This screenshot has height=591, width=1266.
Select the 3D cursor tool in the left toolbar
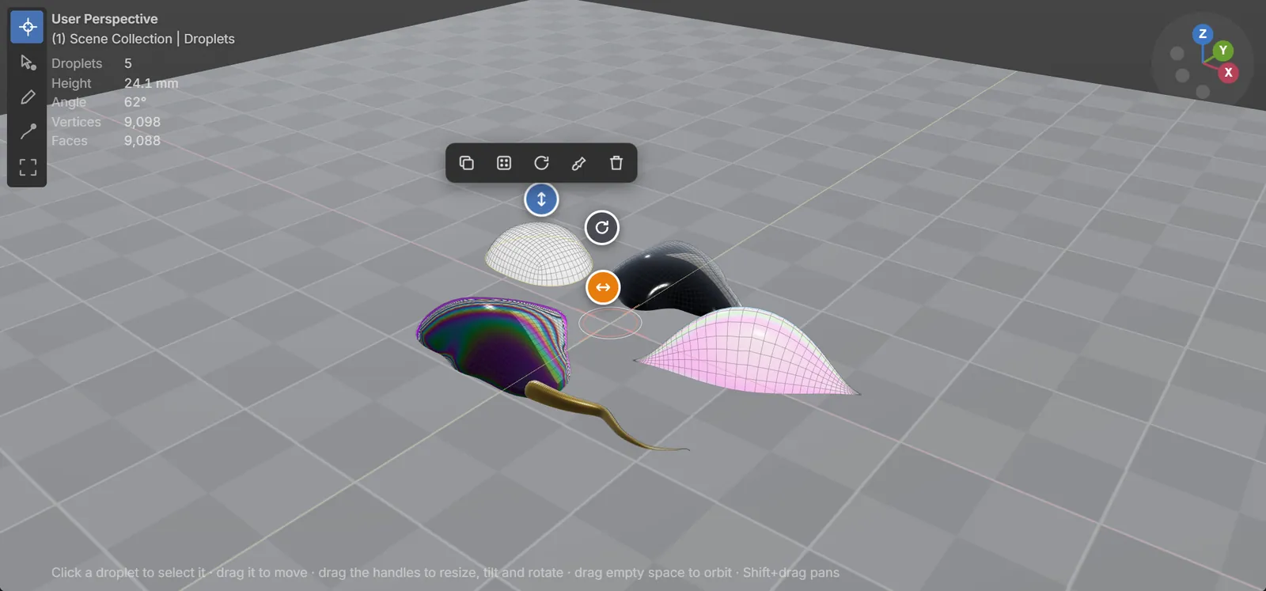[27, 27]
